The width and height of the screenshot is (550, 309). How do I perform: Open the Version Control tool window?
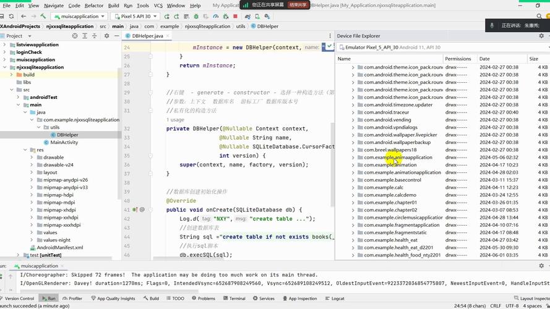pyautogui.click(x=17, y=298)
